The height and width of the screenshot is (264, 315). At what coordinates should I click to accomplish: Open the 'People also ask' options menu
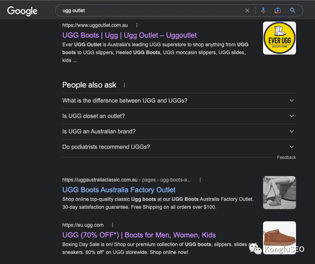click(124, 85)
